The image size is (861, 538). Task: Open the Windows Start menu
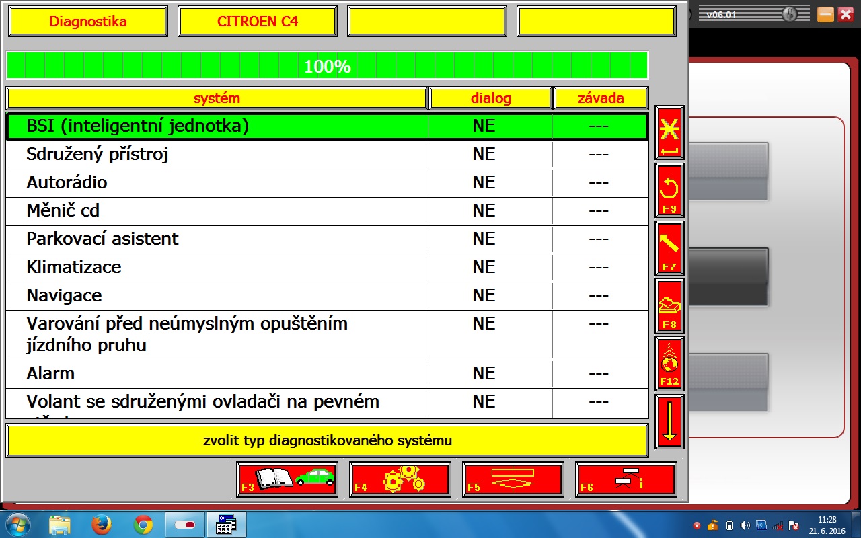click(x=17, y=525)
